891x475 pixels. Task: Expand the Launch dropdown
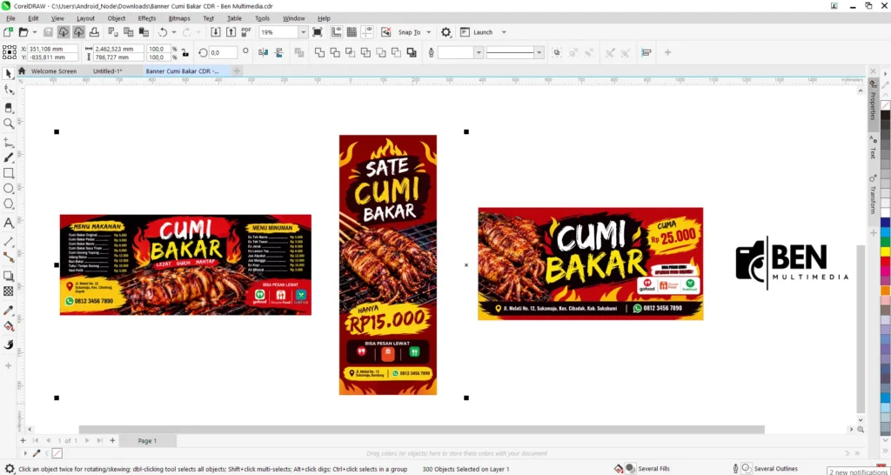pyautogui.click(x=503, y=32)
